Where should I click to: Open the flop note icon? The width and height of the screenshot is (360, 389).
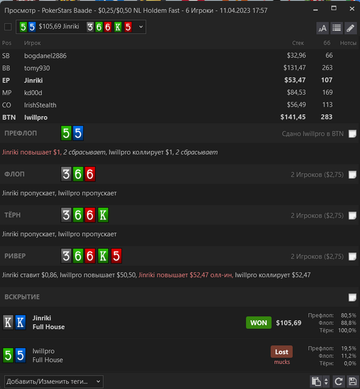point(352,174)
